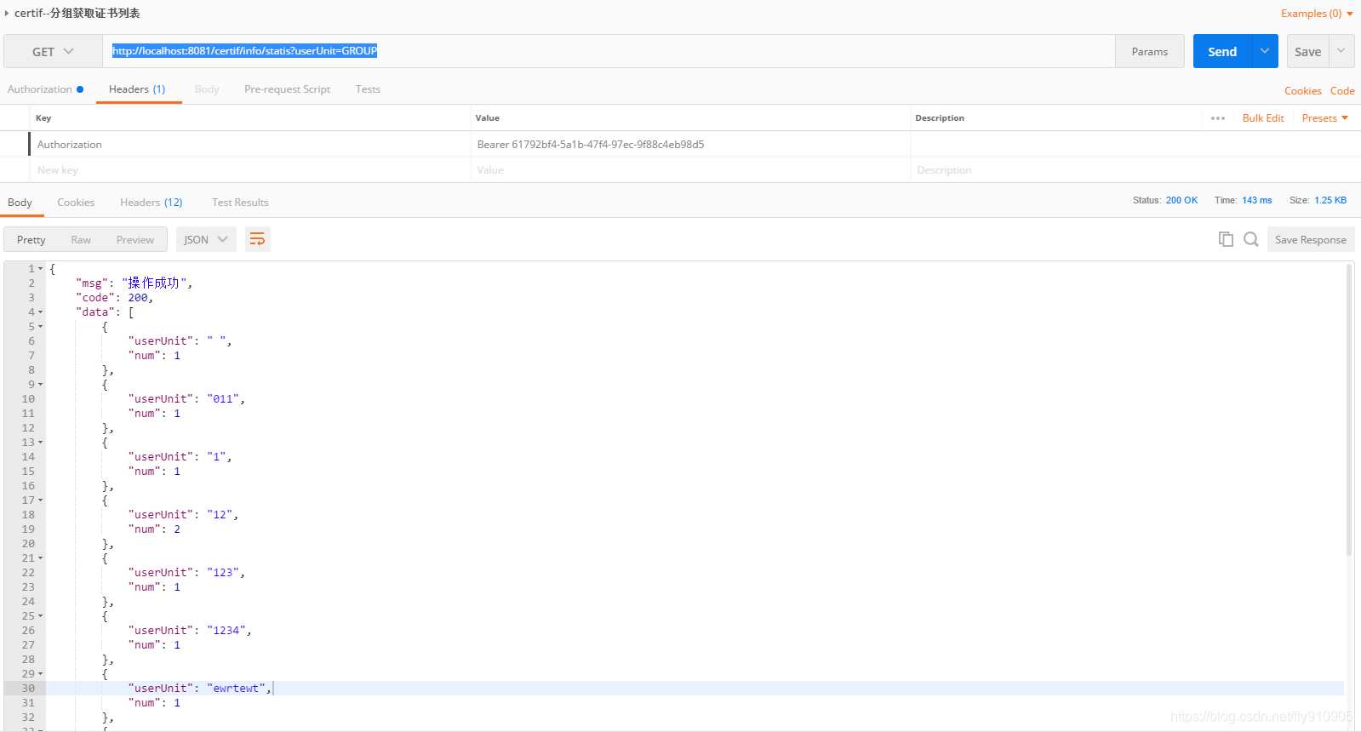Select the Pretty view mode
Image resolution: width=1361 pixels, height=732 pixels.
point(31,240)
